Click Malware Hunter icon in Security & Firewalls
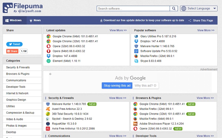 click(48, 104)
